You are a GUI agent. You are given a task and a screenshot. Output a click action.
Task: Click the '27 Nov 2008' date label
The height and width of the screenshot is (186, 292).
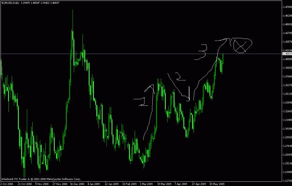pyautogui.click(x=60, y=184)
